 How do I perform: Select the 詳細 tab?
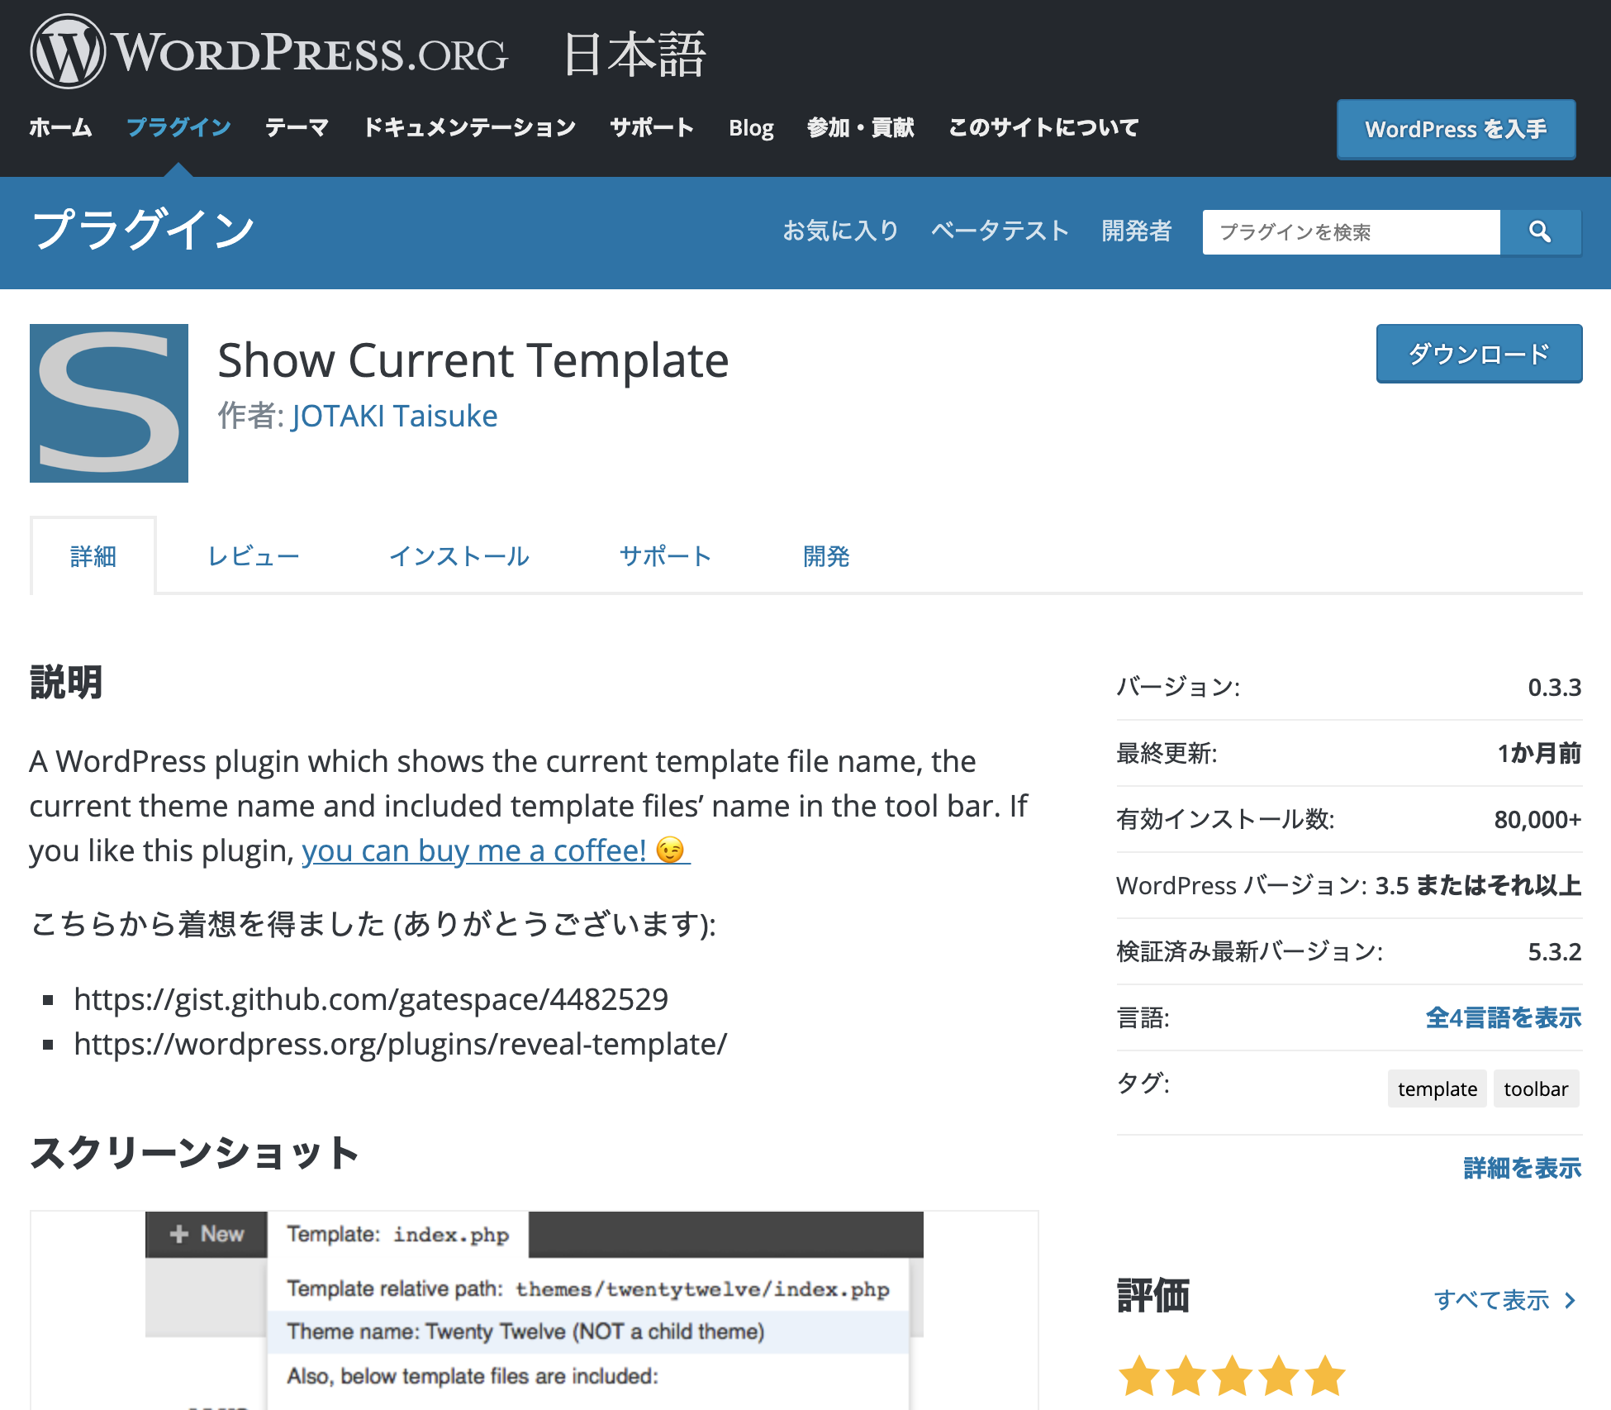93,556
